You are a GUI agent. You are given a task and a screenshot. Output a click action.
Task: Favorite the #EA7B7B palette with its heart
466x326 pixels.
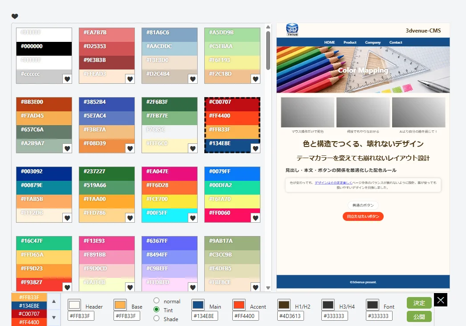point(130,79)
